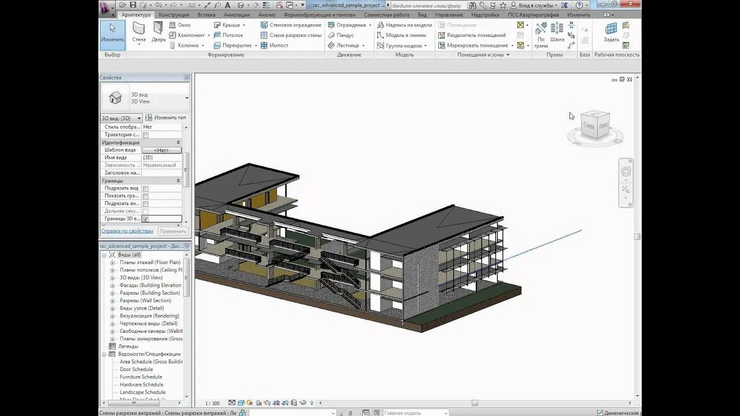Image resolution: width=740 pixels, height=416 pixels.
Task: Click the ViewCube in the 3D view
Action: [595, 124]
